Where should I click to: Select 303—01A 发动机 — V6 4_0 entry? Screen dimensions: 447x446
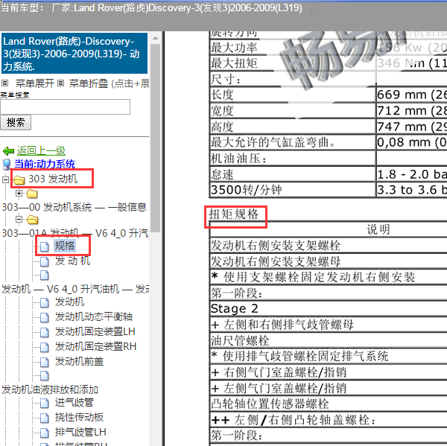tap(75, 233)
